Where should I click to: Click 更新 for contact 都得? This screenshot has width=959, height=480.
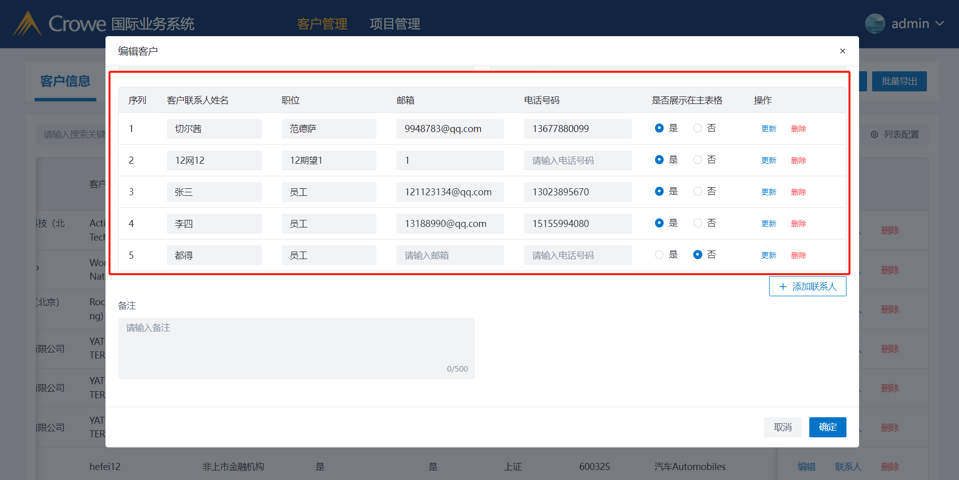click(x=769, y=256)
